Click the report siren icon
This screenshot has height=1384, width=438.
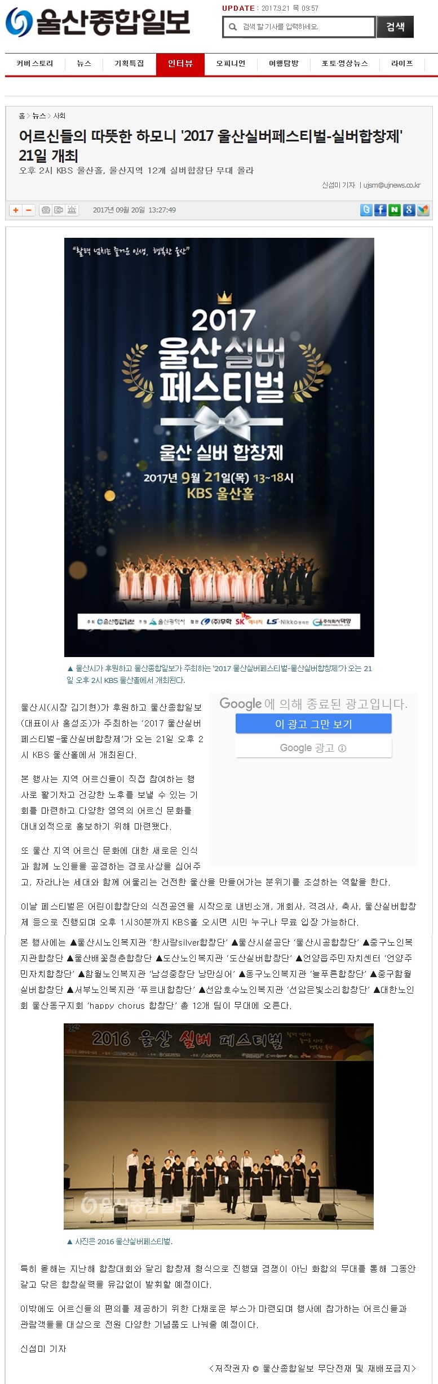click(72, 210)
